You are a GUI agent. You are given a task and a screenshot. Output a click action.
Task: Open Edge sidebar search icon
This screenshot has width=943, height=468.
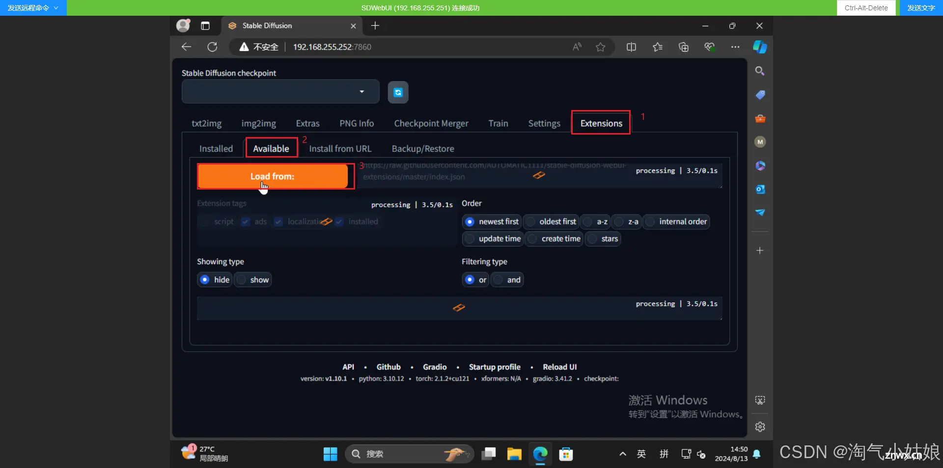click(760, 71)
